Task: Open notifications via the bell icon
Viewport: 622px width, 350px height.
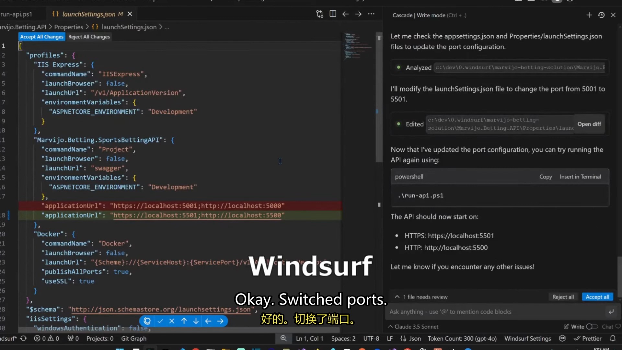Action: click(x=613, y=338)
